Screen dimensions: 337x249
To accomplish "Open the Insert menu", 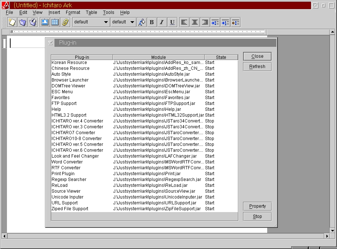I will [x=54, y=12].
